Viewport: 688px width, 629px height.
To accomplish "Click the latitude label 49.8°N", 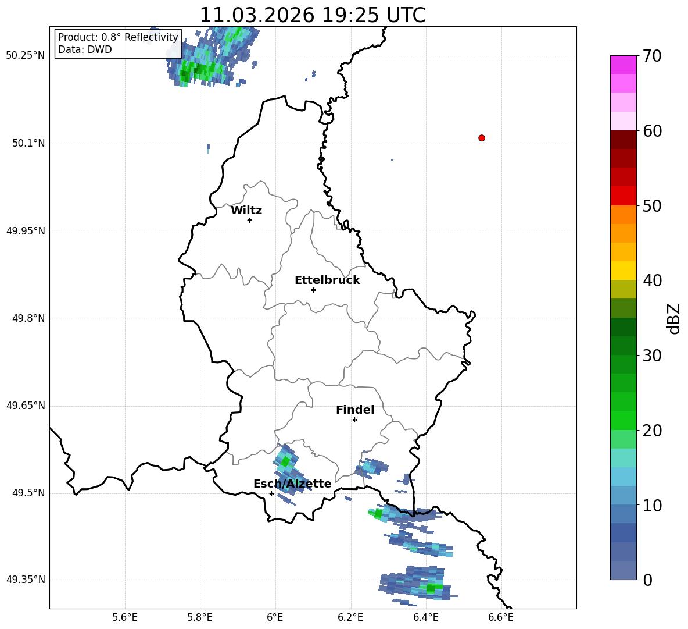I will click(28, 318).
